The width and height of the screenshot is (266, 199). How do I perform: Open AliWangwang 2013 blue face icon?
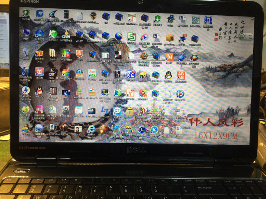39,33
